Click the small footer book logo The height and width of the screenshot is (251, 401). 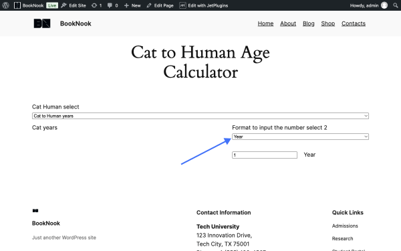pos(35,211)
